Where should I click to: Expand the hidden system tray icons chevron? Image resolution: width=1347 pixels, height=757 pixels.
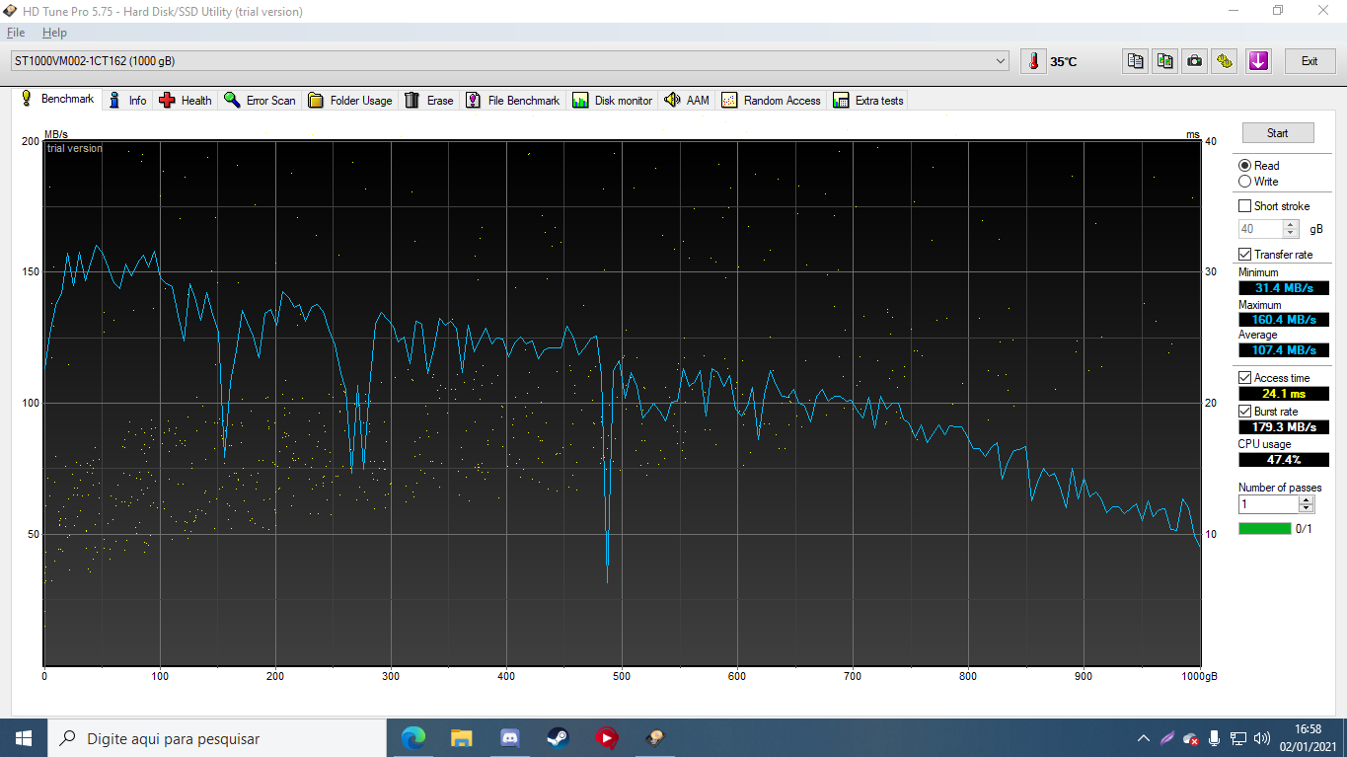pyautogui.click(x=1143, y=738)
